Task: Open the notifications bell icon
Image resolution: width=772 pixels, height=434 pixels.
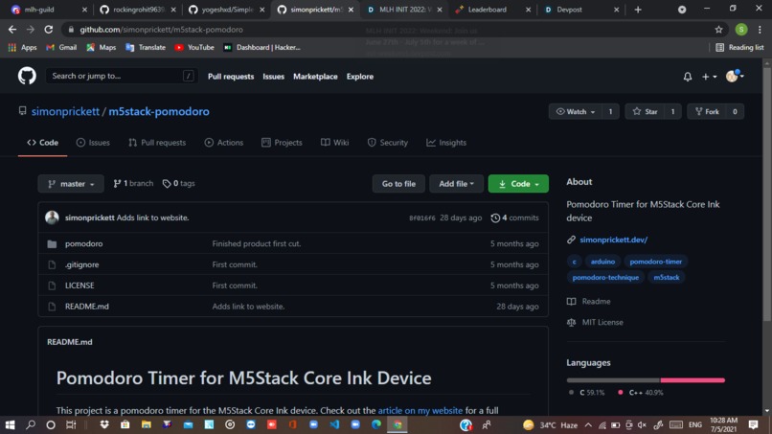Action: [x=688, y=77]
